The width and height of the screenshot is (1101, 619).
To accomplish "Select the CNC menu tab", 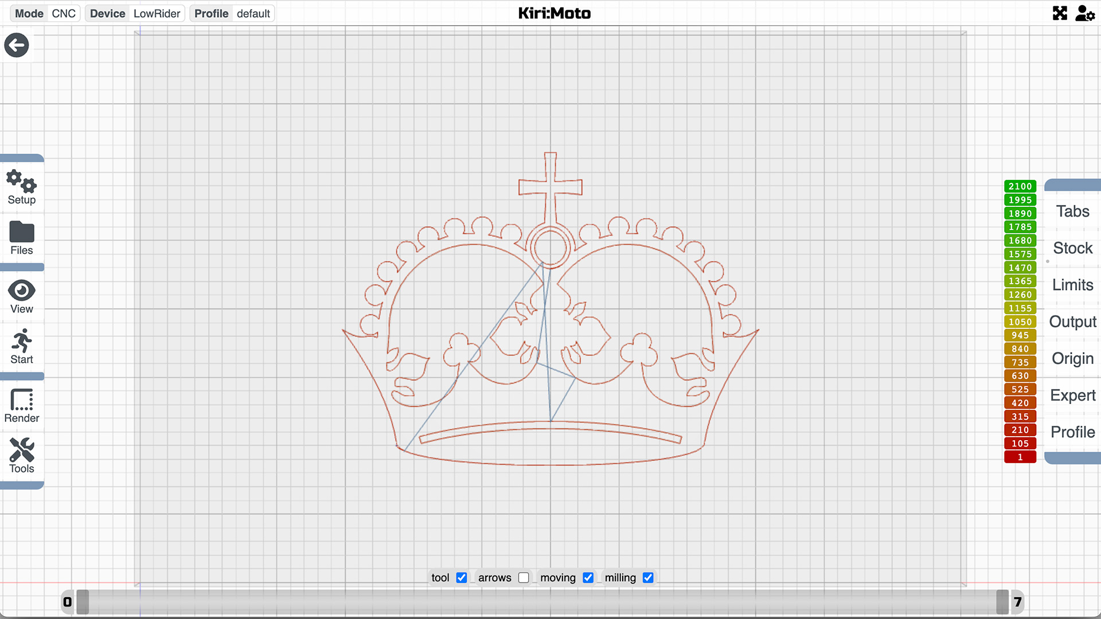I will tap(64, 13).
